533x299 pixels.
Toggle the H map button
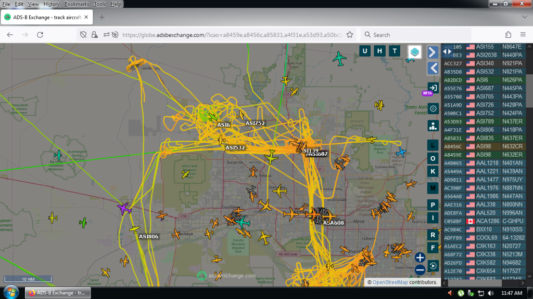tap(379, 51)
